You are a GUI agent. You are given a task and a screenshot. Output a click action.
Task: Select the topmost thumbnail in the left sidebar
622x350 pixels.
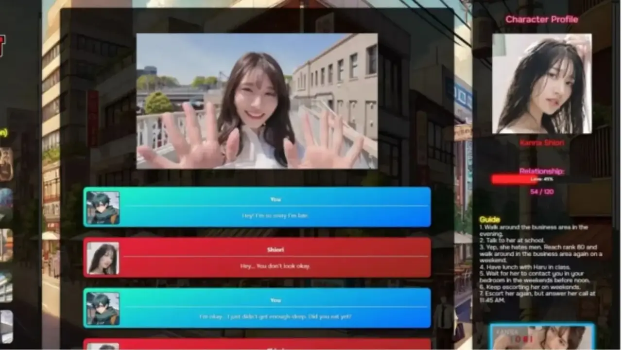[6, 164]
